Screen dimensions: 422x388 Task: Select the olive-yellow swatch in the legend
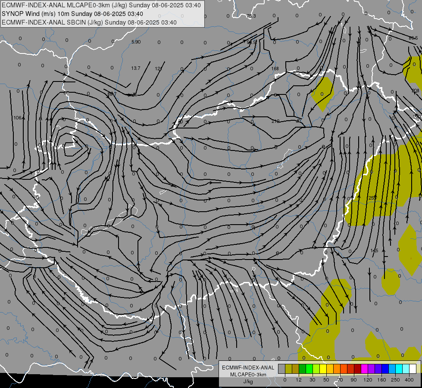point(288,369)
